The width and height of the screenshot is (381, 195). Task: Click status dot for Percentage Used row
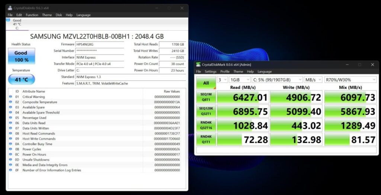tap(10, 118)
